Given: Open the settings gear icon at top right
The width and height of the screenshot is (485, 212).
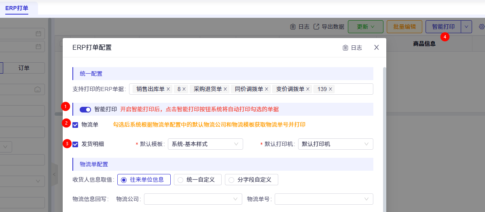Looking at the screenshot, I should (x=482, y=27).
